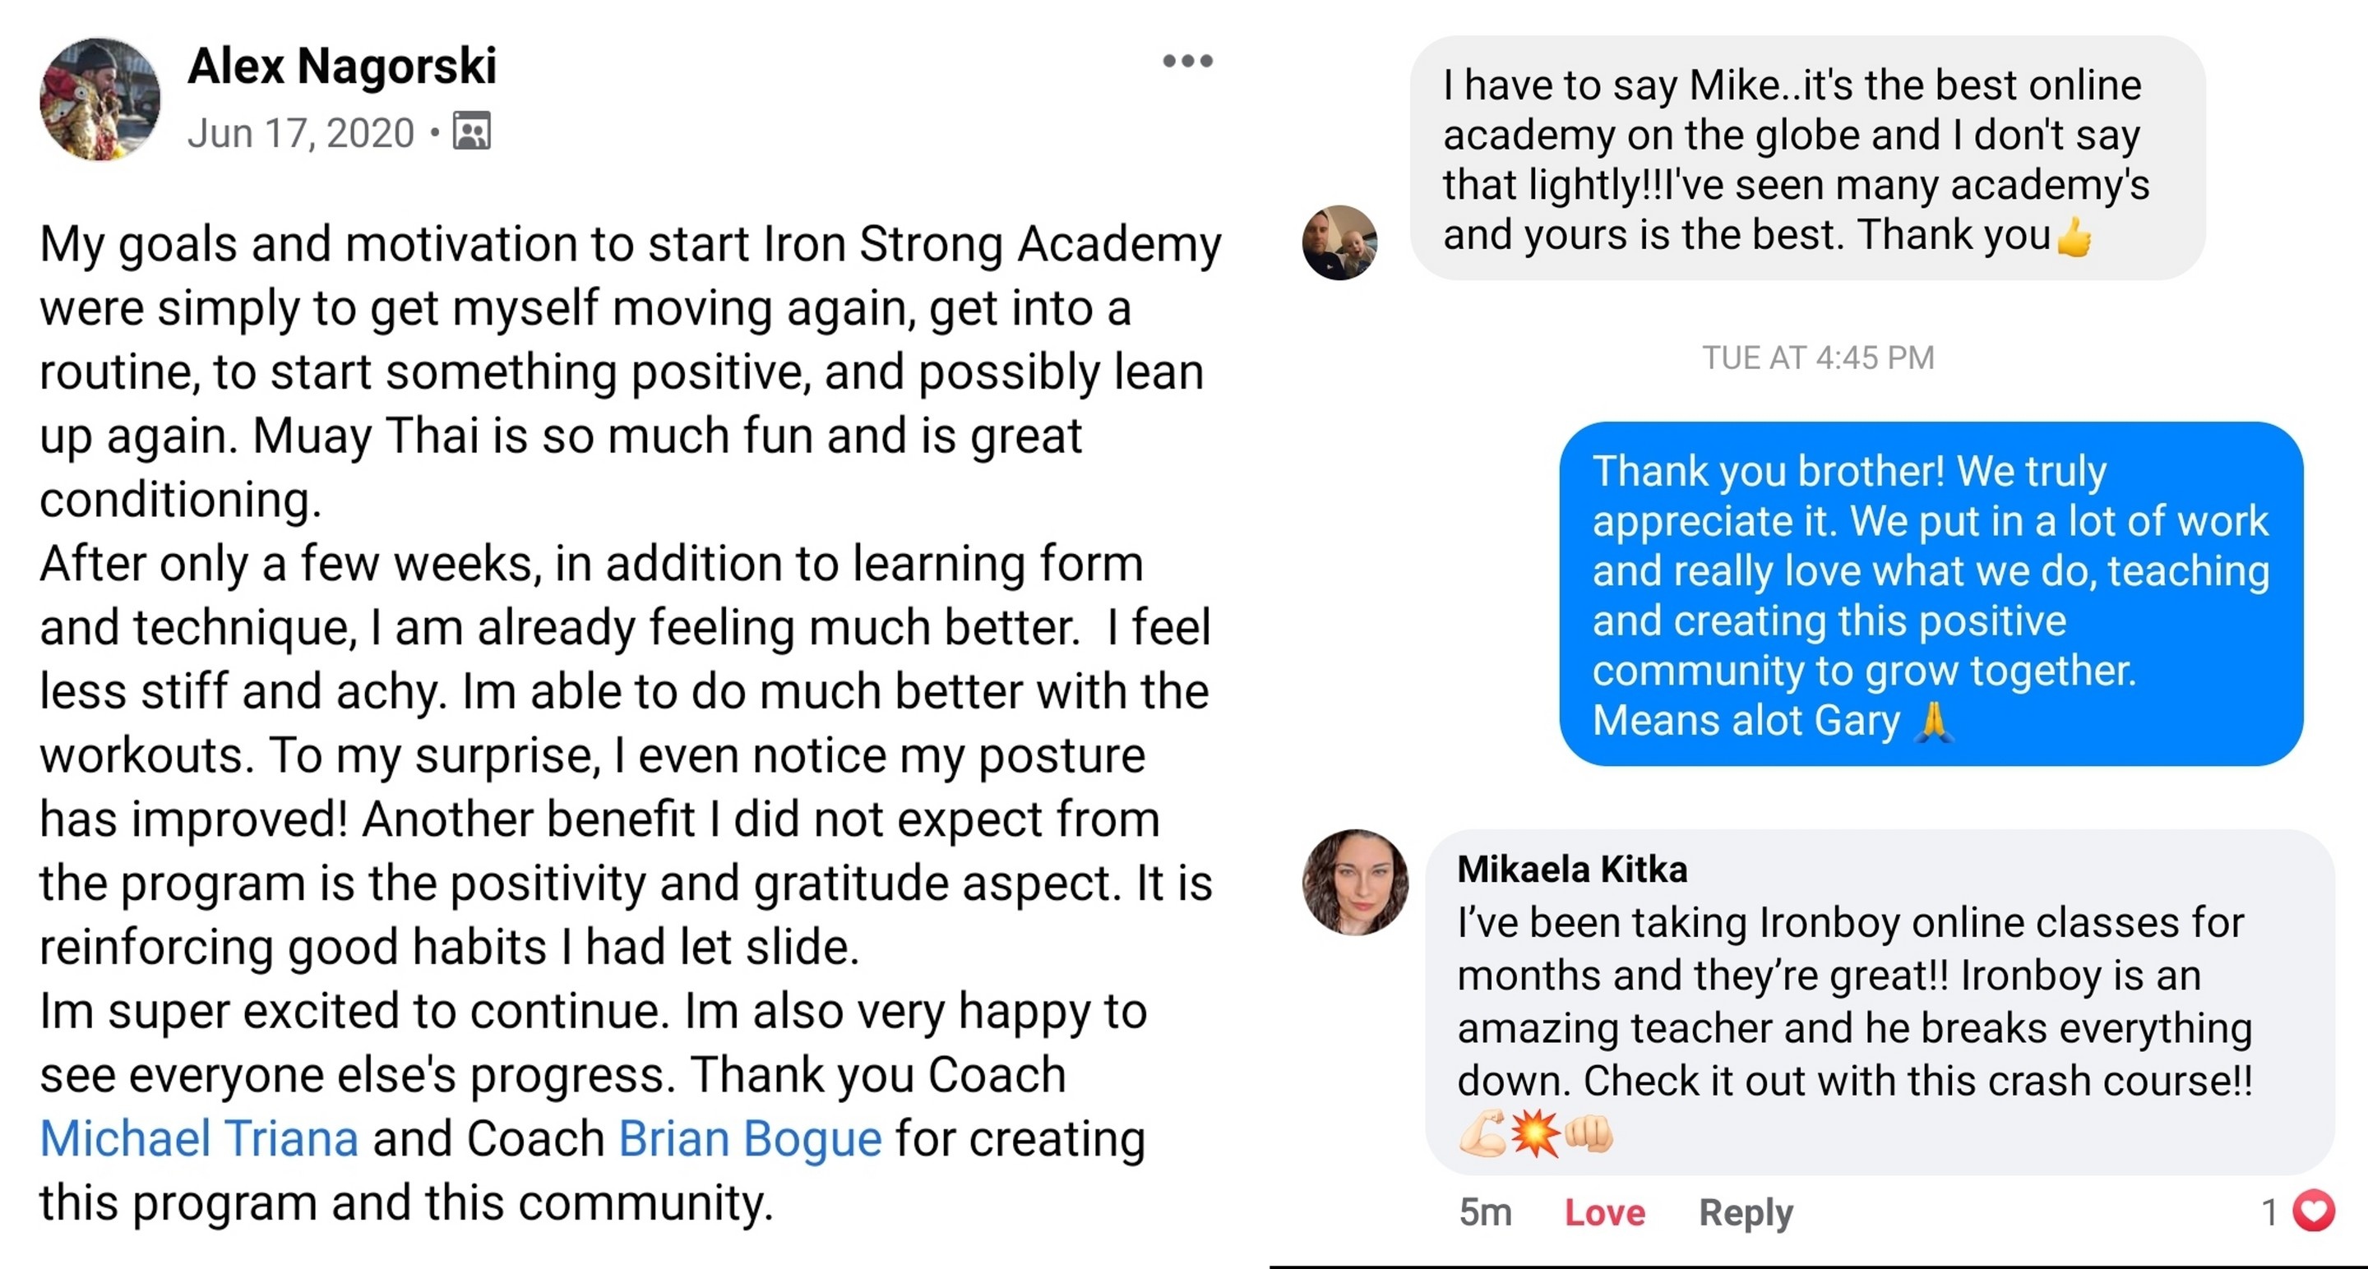Select the blue 'Thank you brother' message bubble
The image size is (2368, 1269).
(1931, 593)
